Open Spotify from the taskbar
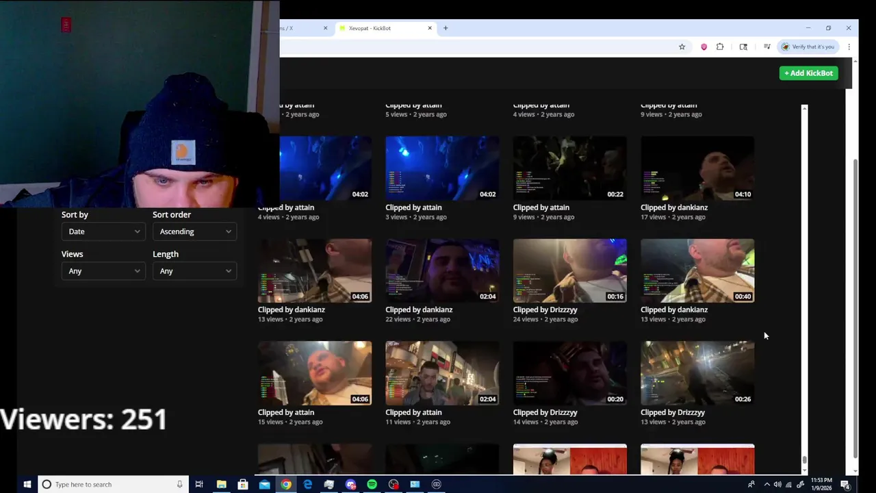This screenshot has width=876, height=493. pos(372,484)
